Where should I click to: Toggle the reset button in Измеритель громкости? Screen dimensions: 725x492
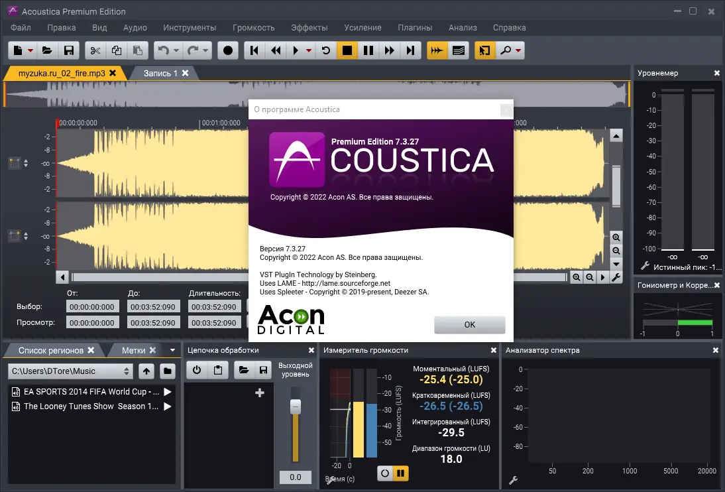(385, 473)
